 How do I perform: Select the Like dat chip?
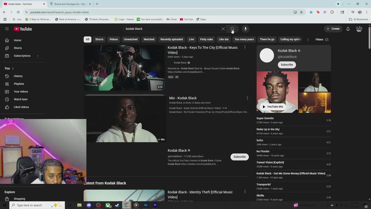point(223,39)
